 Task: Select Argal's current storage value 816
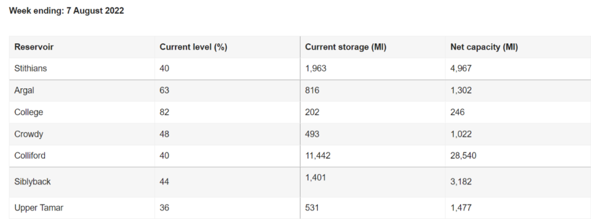(x=312, y=90)
